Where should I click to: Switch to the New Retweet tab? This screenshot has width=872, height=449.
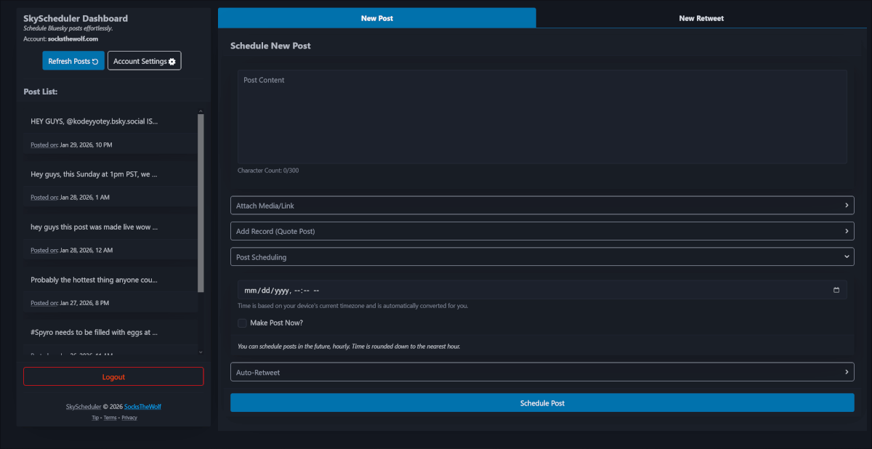coord(701,18)
